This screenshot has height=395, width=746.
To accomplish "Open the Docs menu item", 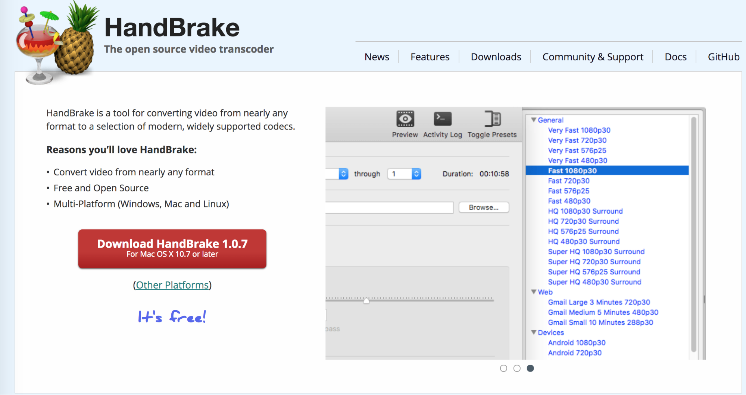I will 675,57.
